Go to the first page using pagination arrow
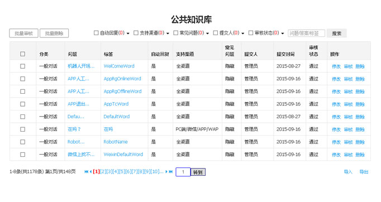 click(86, 172)
